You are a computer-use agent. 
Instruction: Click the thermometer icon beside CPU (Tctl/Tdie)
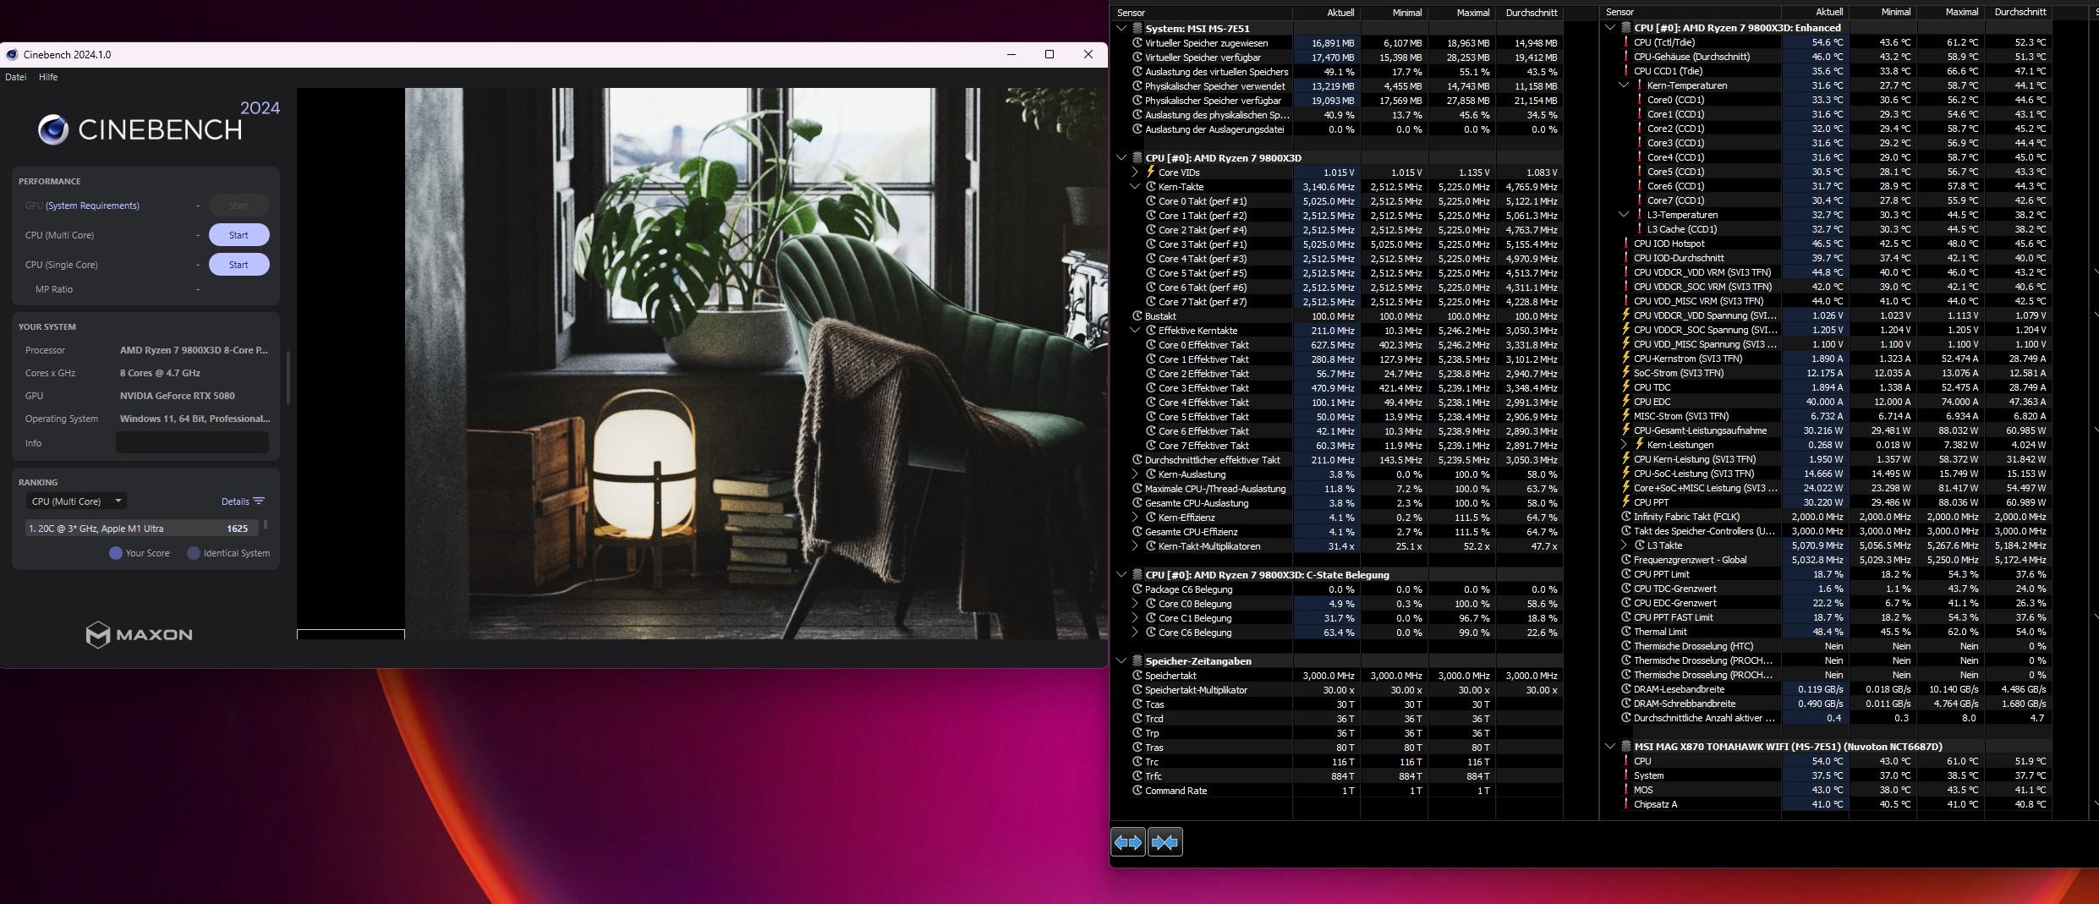pyautogui.click(x=1626, y=42)
